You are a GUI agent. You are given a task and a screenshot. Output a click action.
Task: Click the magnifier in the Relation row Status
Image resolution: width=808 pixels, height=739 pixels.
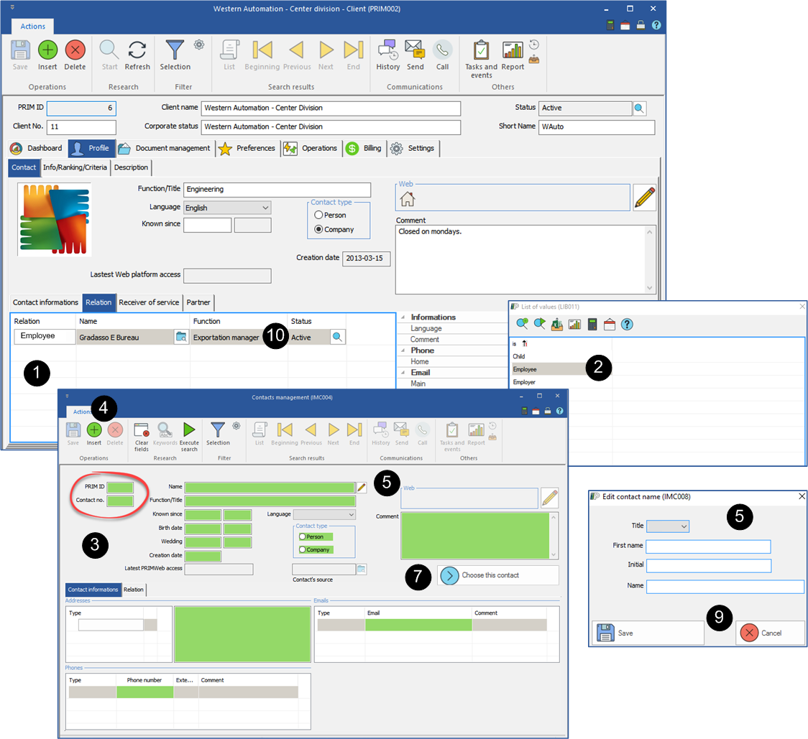pos(338,337)
